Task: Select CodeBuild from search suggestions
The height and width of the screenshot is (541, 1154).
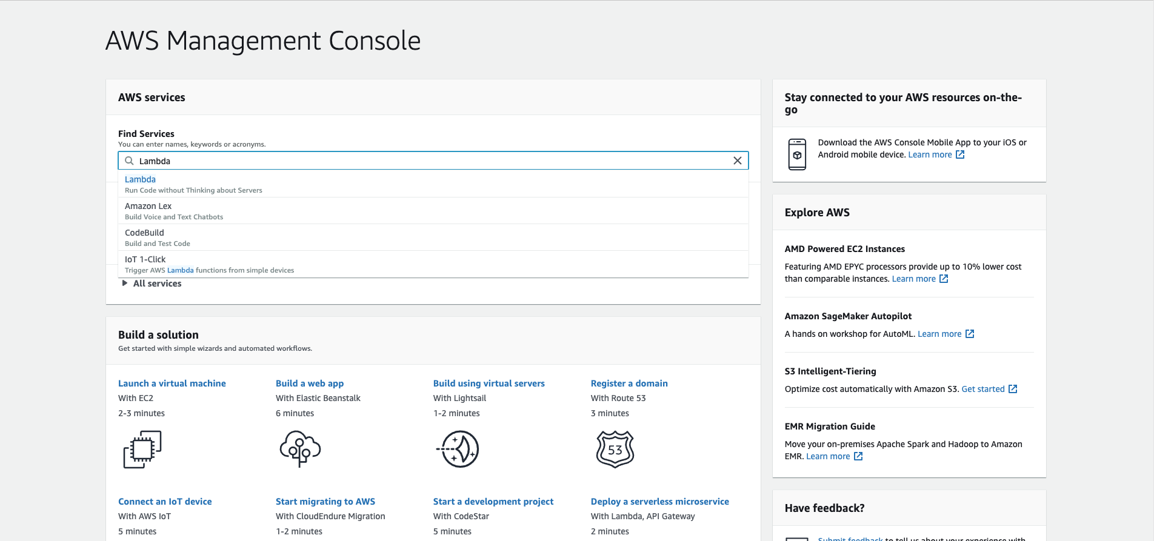Action: [x=433, y=237]
